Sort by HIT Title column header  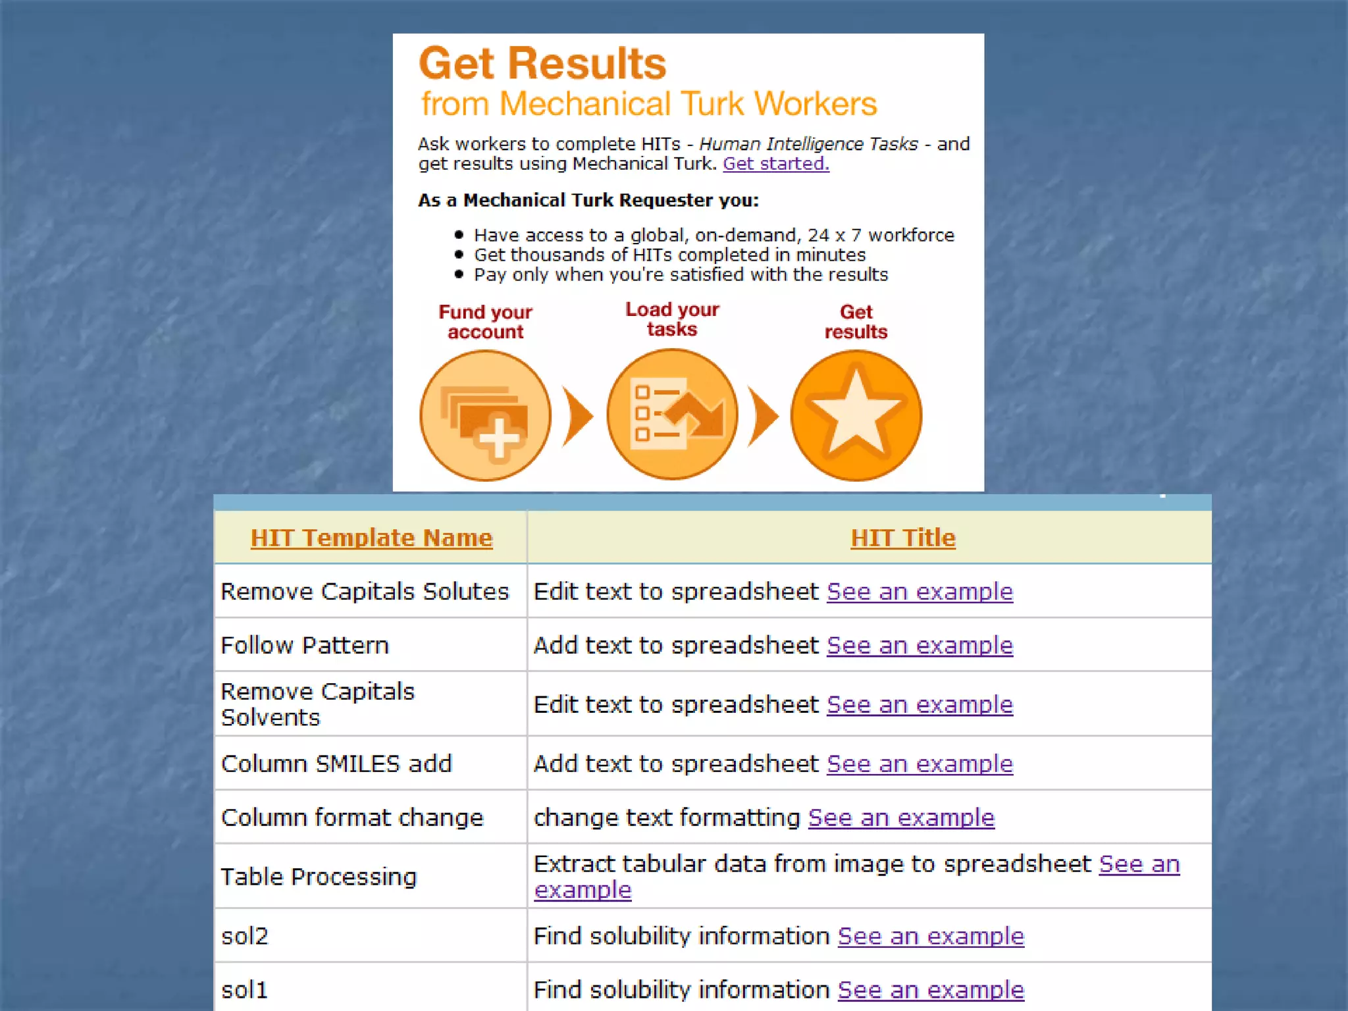(902, 538)
